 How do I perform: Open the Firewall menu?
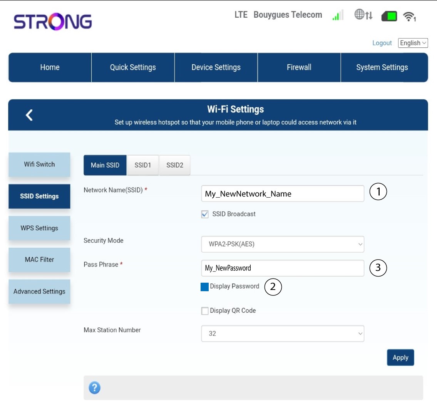299,67
